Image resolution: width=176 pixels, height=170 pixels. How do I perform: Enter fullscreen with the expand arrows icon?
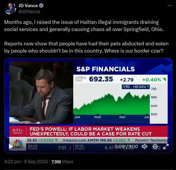point(166,146)
